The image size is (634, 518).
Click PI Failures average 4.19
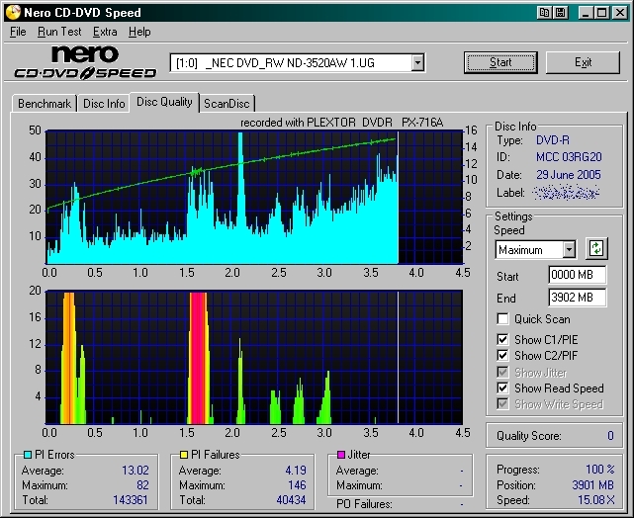tap(296, 471)
